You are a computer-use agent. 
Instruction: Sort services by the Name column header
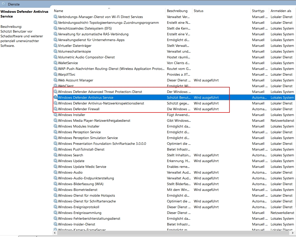tap(109, 11)
